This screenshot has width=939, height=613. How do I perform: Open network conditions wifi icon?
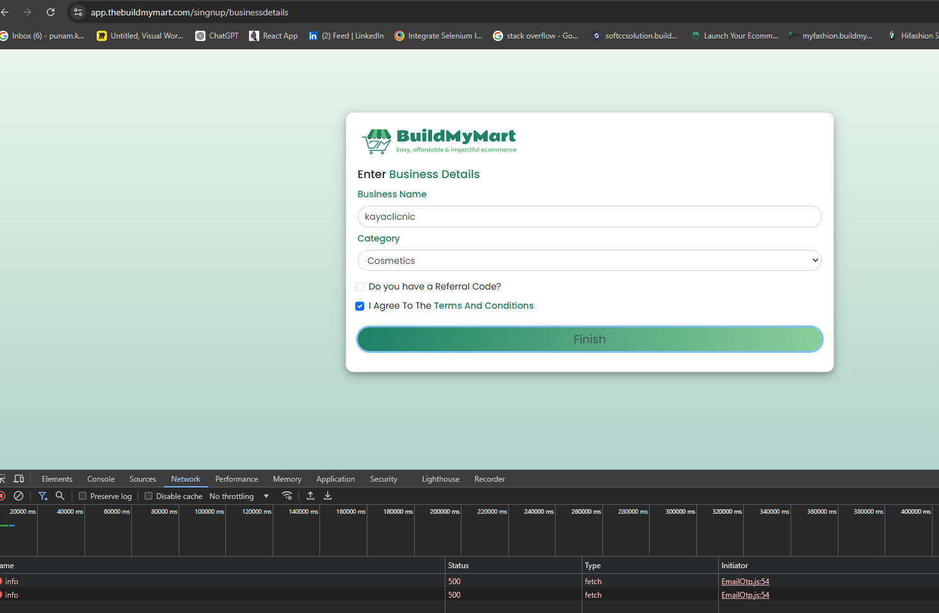287,496
